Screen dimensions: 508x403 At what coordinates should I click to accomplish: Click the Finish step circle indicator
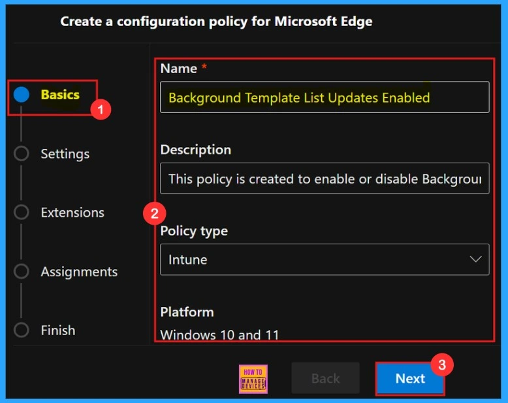[22, 330]
